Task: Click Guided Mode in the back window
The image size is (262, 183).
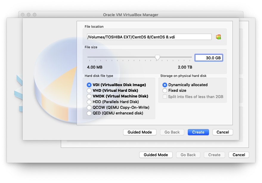Action: (x=156, y=155)
